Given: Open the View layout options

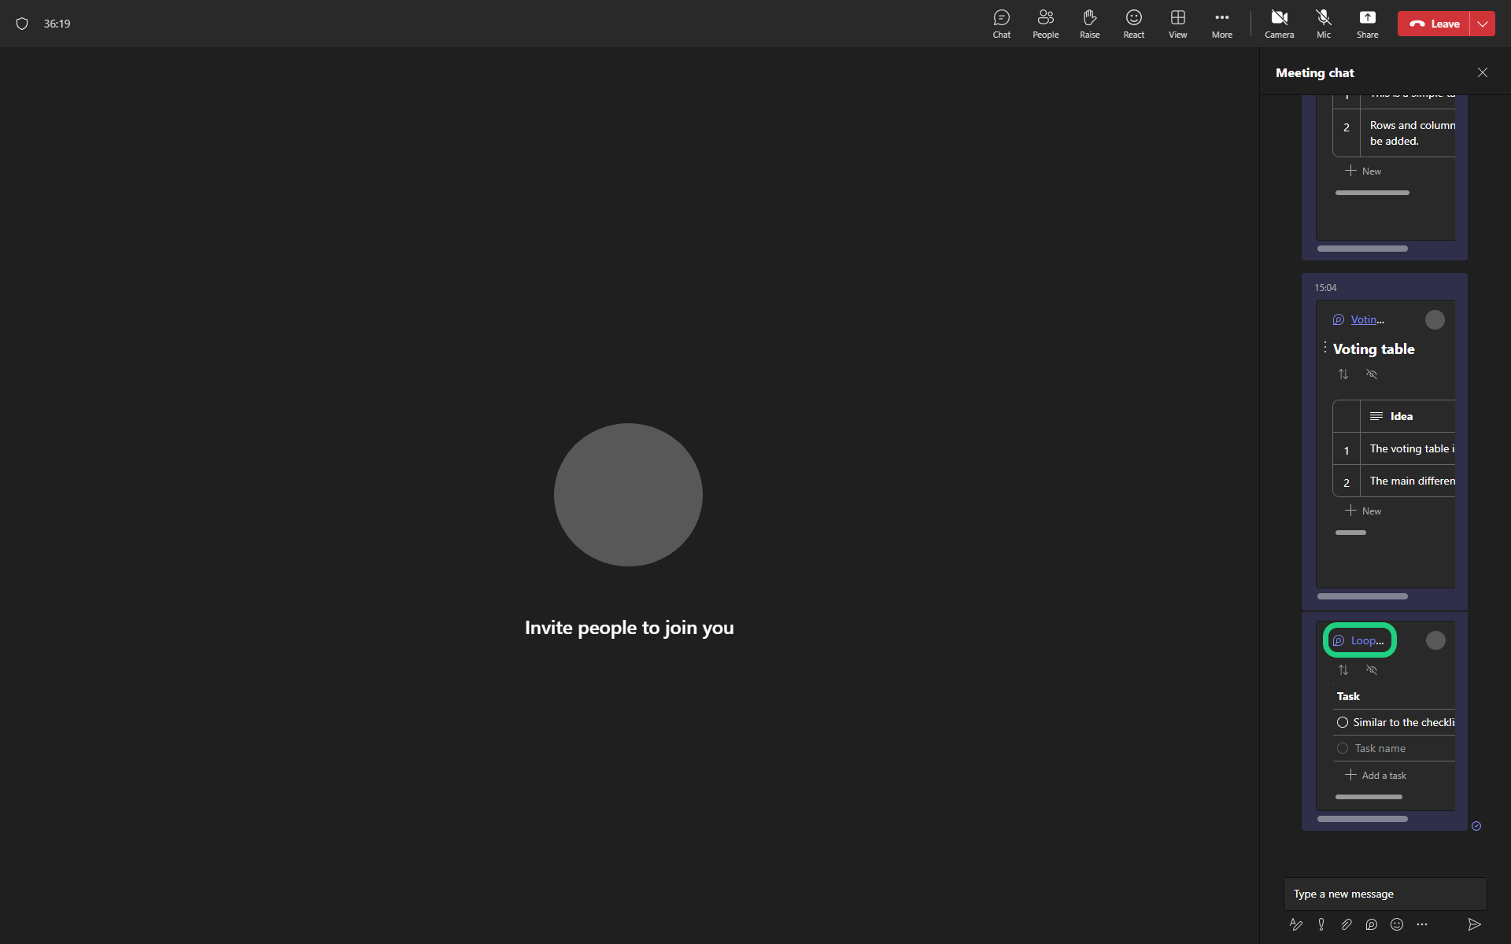Looking at the screenshot, I should pos(1177,24).
